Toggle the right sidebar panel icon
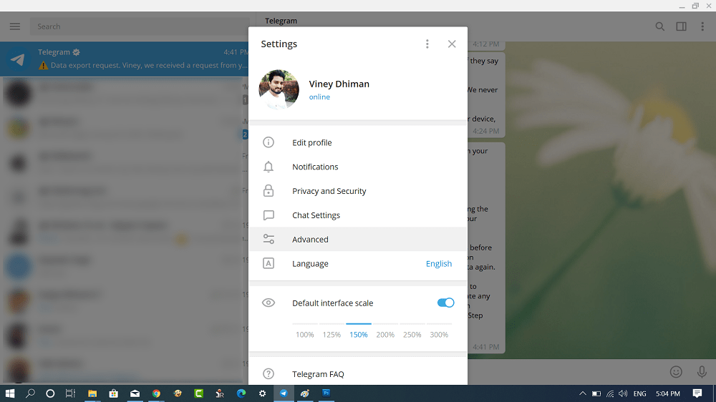716x402 pixels. 682,26
